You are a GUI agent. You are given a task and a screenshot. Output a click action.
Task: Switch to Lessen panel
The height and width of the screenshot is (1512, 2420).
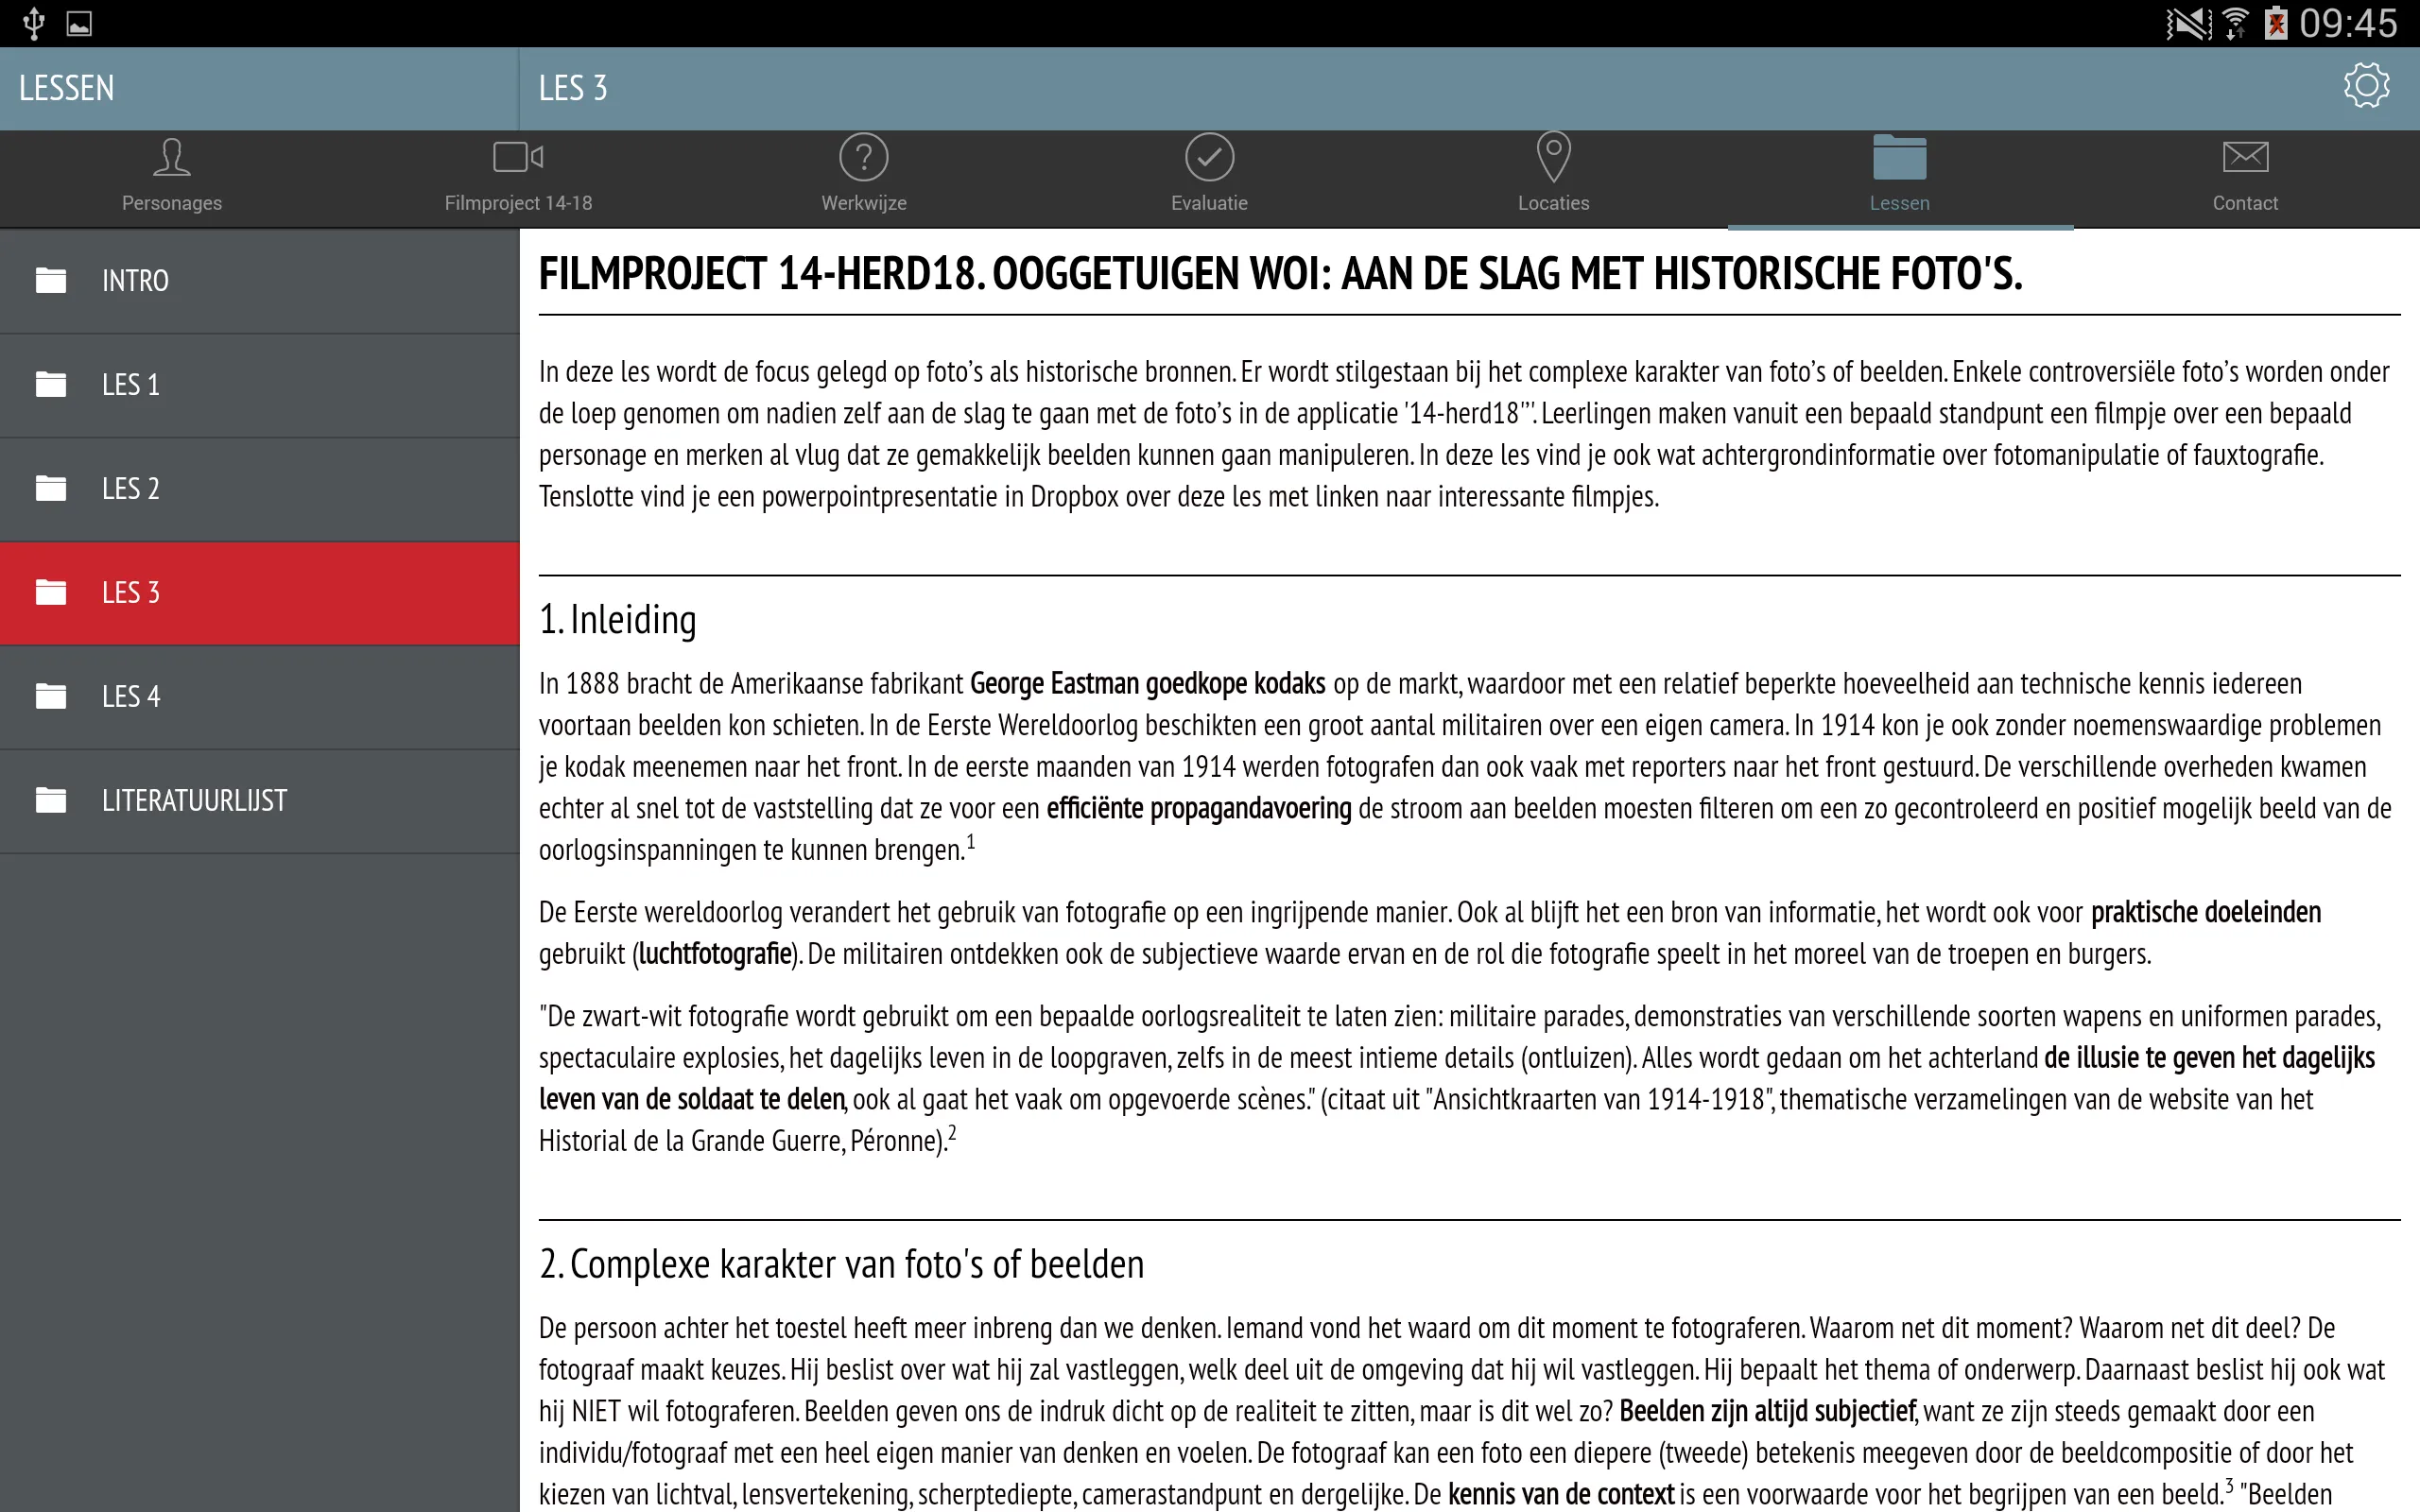1899,174
